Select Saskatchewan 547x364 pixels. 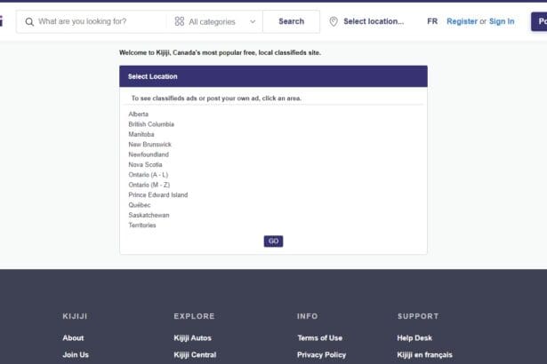pos(149,215)
